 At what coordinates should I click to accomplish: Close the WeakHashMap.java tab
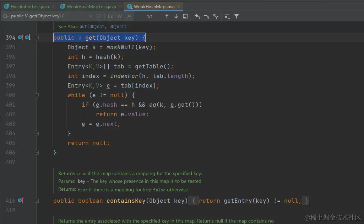pos(179,7)
